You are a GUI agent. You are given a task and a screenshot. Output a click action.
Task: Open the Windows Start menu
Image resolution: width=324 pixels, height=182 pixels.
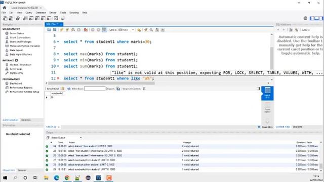click(5, 177)
